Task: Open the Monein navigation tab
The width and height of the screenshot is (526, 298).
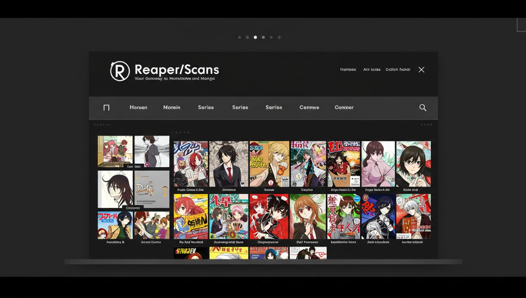Action: point(172,108)
